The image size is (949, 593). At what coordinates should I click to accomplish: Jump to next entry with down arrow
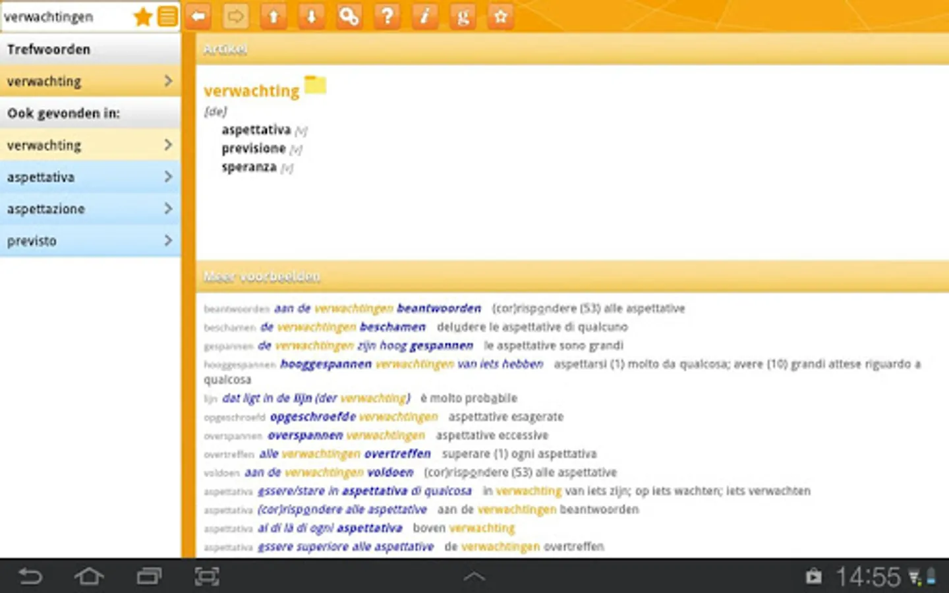(311, 16)
